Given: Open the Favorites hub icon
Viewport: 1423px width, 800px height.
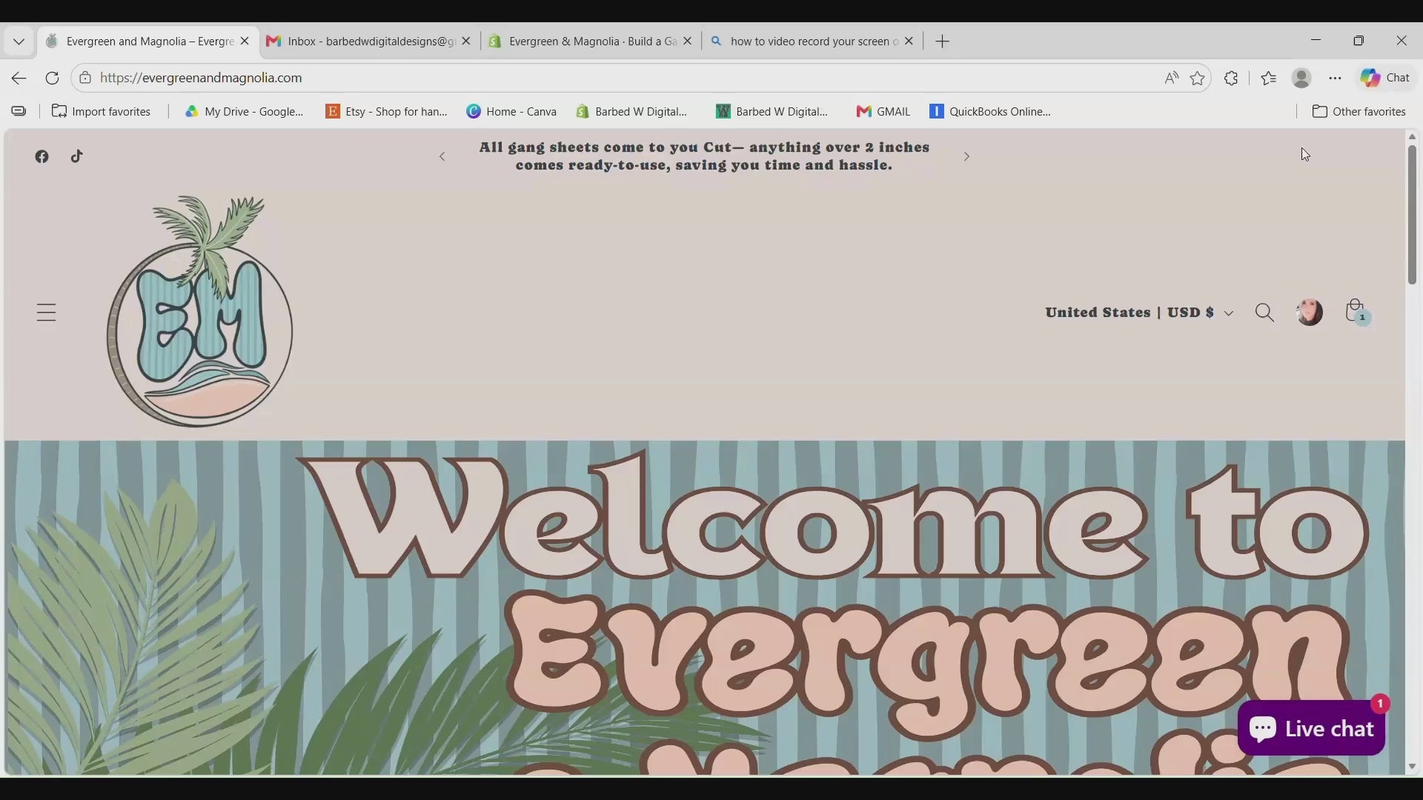Looking at the screenshot, I should (x=1269, y=78).
